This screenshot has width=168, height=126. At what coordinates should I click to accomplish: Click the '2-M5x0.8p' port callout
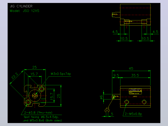pos(133,114)
